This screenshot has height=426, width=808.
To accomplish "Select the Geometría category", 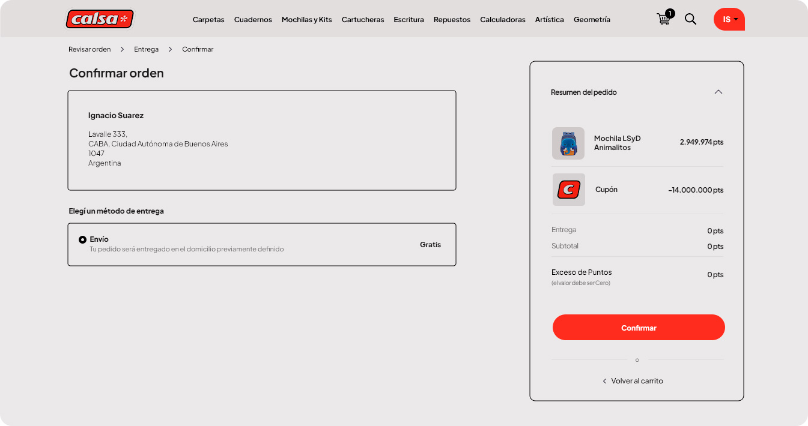I will 592,20.
